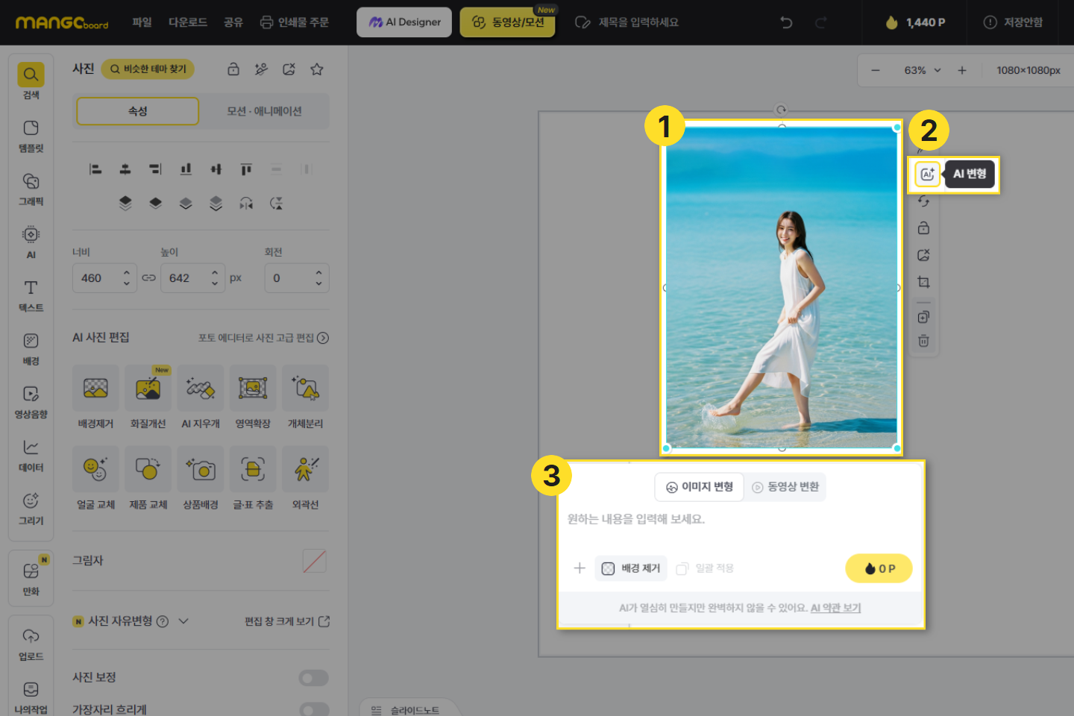Choose the 글·표 추출 text extraction tool
This screenshot has width=1074, height=716.
pyautogui.click(x=253, y=478)
